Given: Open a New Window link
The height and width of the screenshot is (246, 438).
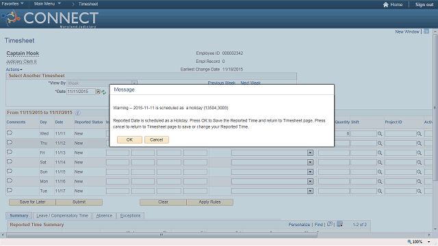Looking at the screenshot, I should pos(407,31).
